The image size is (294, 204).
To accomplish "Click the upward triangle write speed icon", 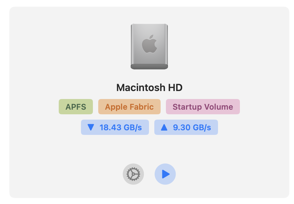I will pos(164,127).
